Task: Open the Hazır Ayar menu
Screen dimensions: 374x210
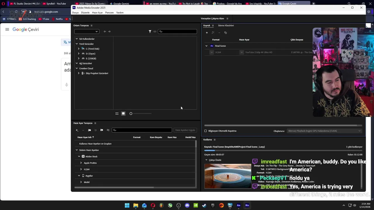Action: tap(97, 13)
